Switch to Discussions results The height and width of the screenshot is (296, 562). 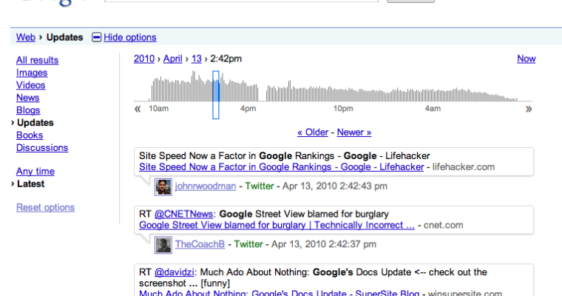[42, 148]
